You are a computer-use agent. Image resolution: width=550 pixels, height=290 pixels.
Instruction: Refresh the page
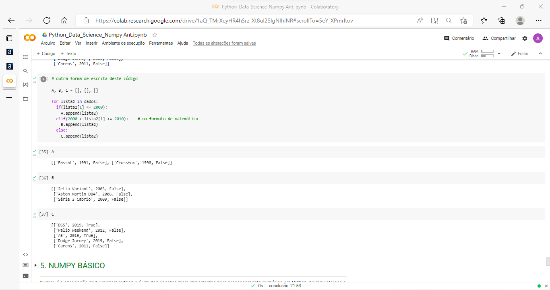(x=47, y=21)
